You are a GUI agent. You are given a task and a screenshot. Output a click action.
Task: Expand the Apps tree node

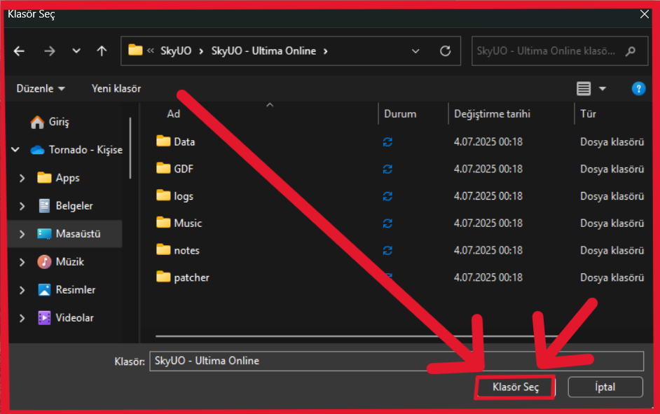(x=22, y=178)
